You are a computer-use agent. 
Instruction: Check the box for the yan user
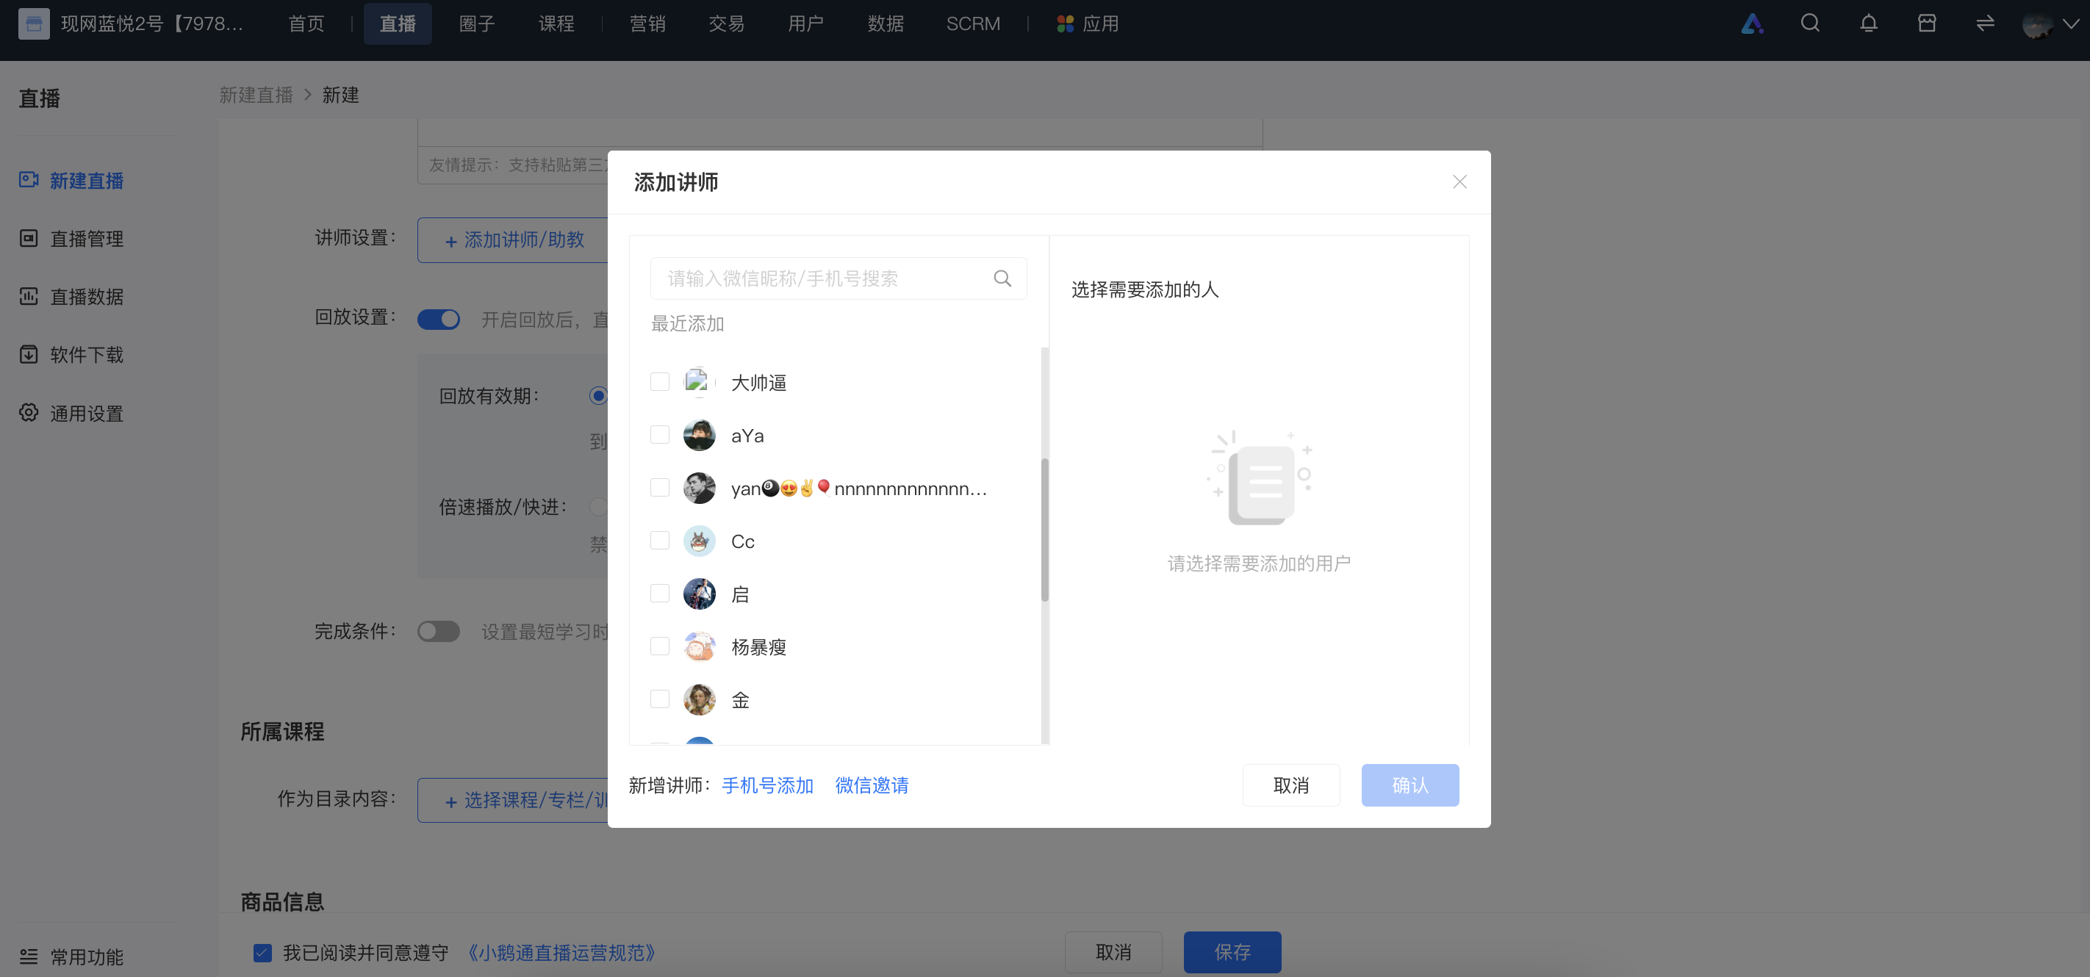(x=660, y=487)
